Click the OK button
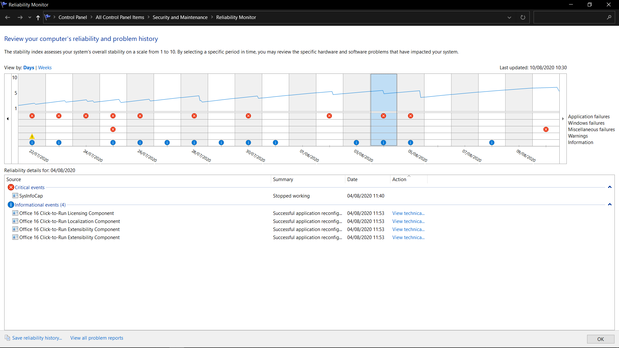The width and height of the screenshot is (619, 348). pyautogui.click(x=600, y=339)
